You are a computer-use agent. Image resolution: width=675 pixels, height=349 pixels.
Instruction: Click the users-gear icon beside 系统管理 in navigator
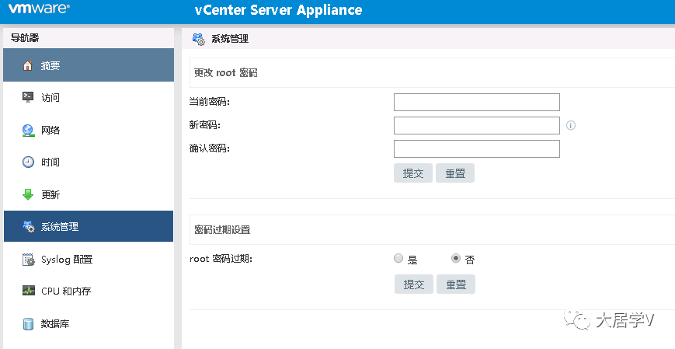pos(29,227)
